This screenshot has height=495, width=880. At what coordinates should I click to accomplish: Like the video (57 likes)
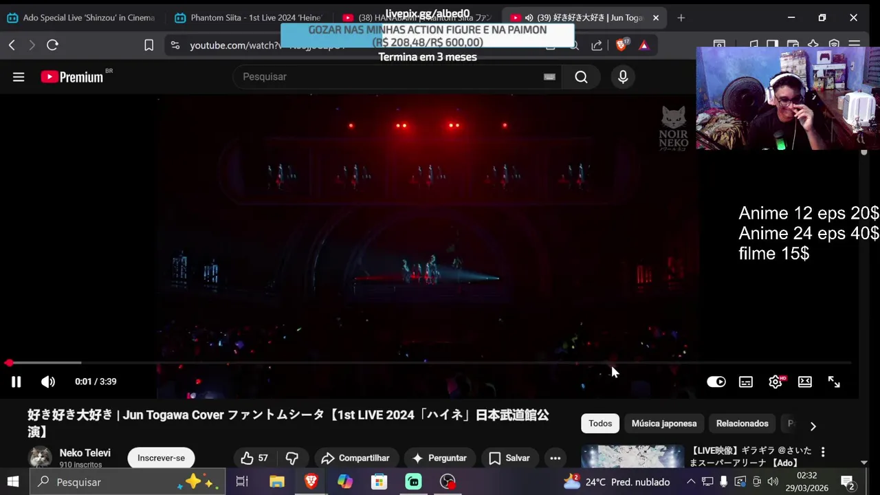[254, 458]
